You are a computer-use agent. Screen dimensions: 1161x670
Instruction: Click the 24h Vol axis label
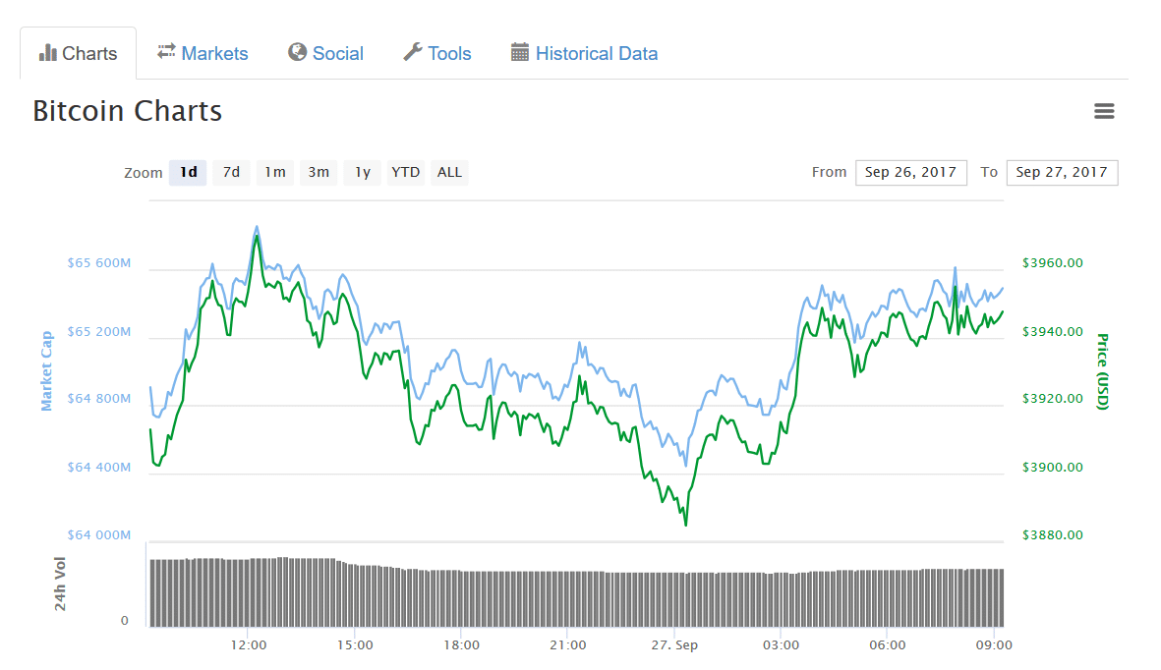click(x=60, y=584)
